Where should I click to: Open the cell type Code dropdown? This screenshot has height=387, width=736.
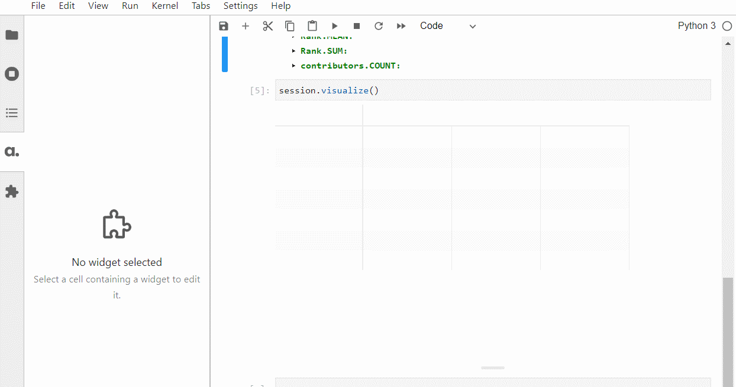(x=447, y=26)
